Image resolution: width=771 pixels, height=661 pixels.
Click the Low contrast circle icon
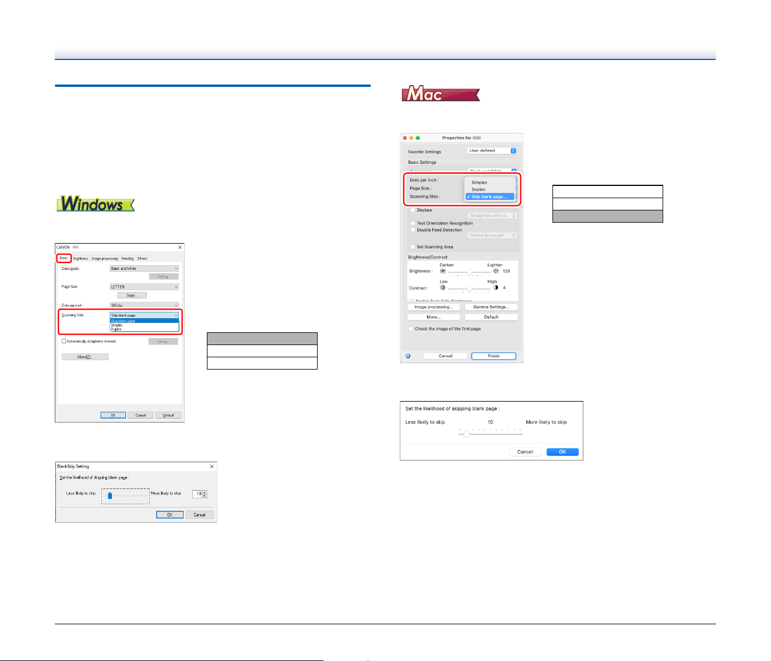pyautogui.click(x=443, y=287)
